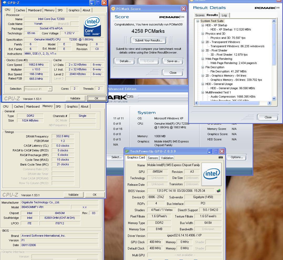Minimize the GPU-Z window

pyautogui.click(x=209, y=151)
